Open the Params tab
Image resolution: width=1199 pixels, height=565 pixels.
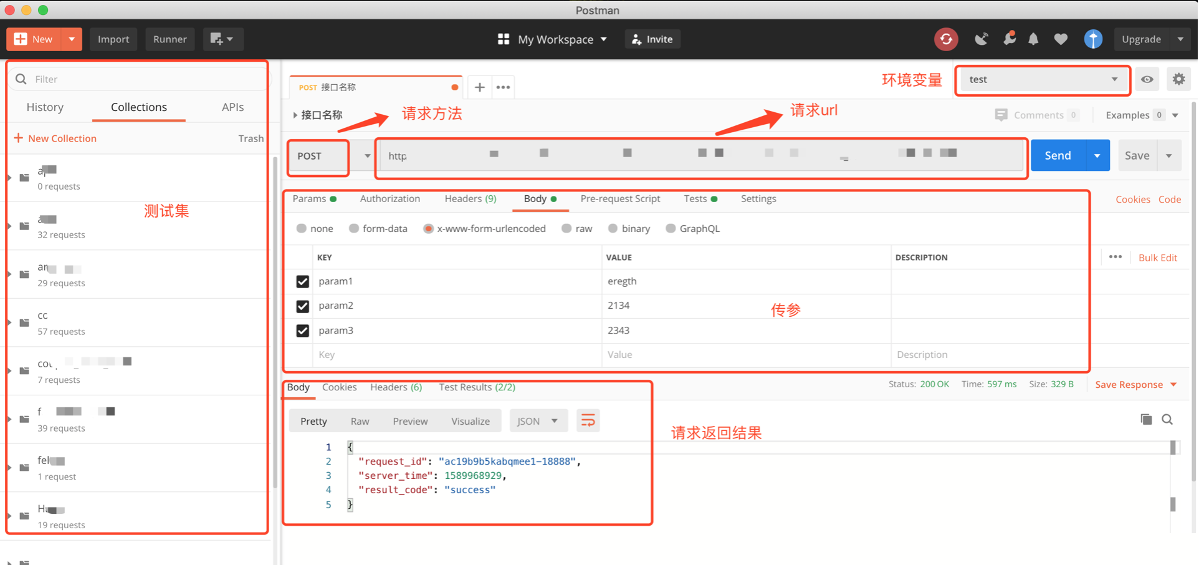point(314,198)
